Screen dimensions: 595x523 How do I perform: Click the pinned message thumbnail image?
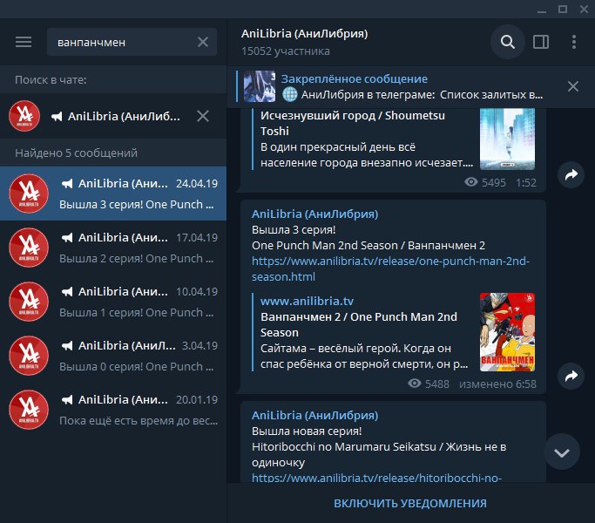click(x=260, y=86)
